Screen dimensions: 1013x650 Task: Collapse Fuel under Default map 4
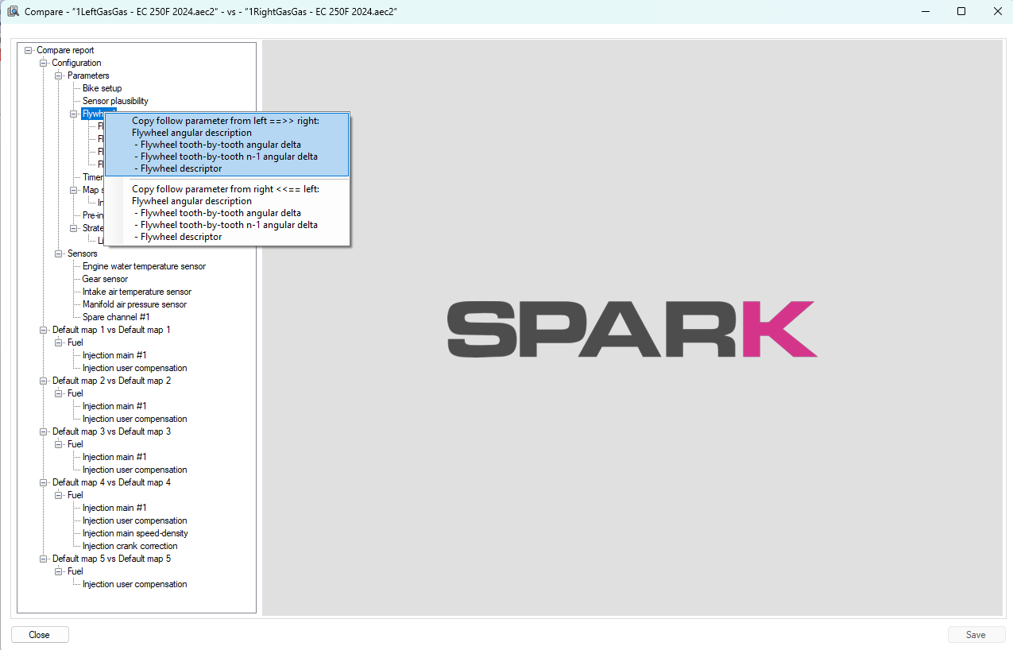coord(59,495)
